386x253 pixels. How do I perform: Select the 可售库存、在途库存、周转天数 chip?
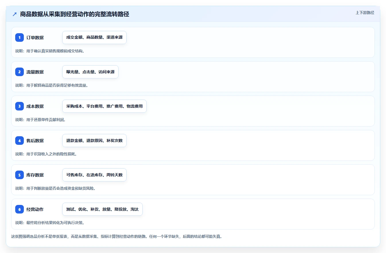tap(94, 175)
